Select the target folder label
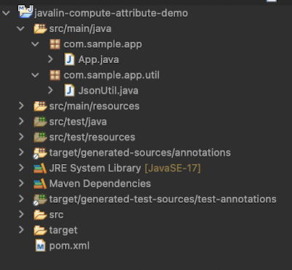 point(64,230)
